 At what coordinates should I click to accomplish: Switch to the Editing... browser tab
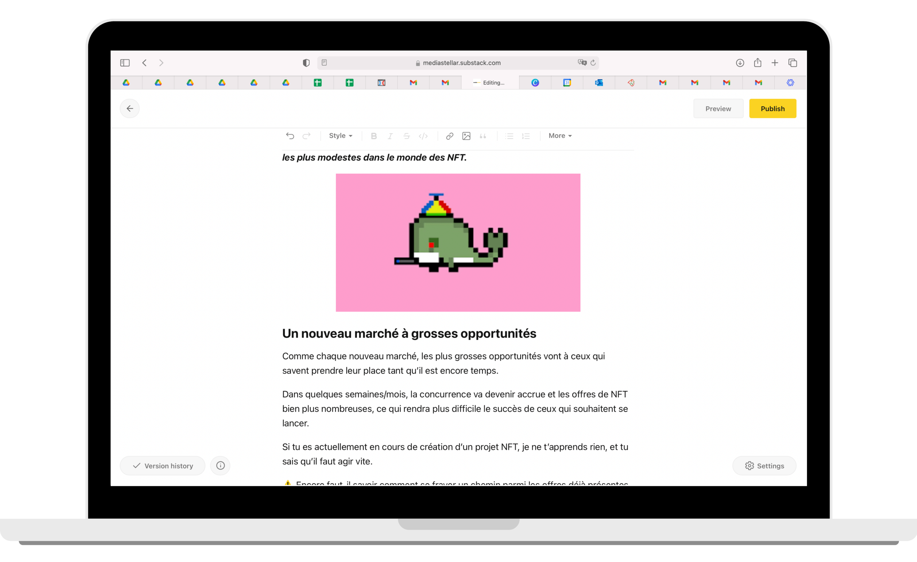(x=490, y=82)
